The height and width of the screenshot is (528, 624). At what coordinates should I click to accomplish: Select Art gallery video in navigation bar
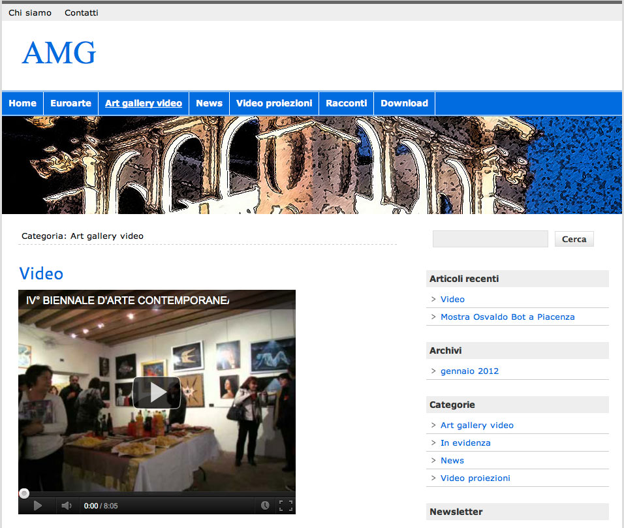(144, 103)
